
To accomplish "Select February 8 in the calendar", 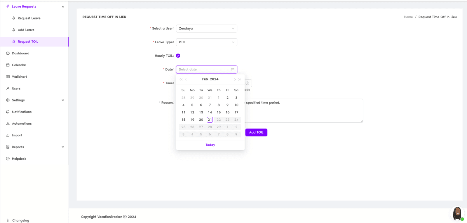I will click(x=219, y=105).
